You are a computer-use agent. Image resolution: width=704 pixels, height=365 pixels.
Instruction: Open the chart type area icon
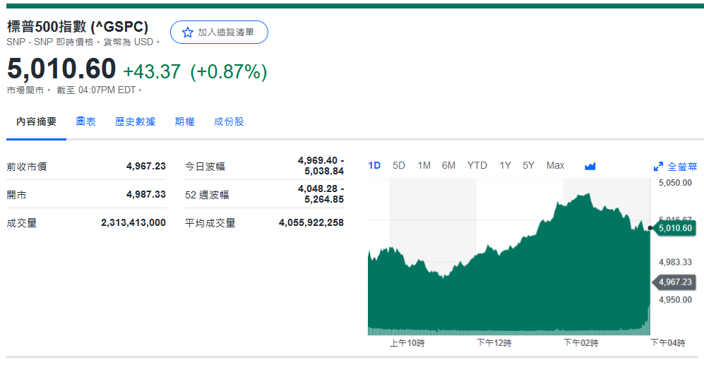point(590,166)
